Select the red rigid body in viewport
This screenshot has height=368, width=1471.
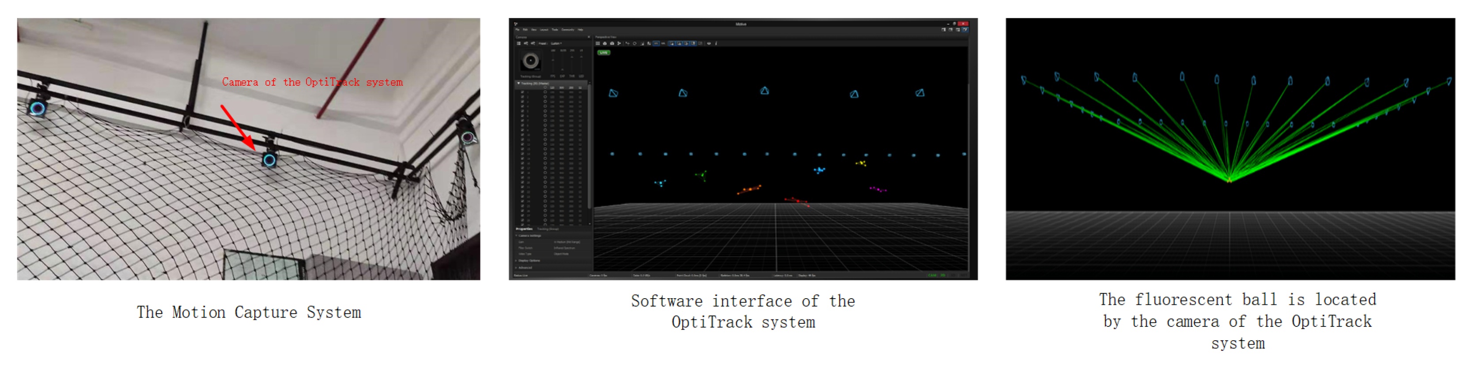[x=797, y=201]
